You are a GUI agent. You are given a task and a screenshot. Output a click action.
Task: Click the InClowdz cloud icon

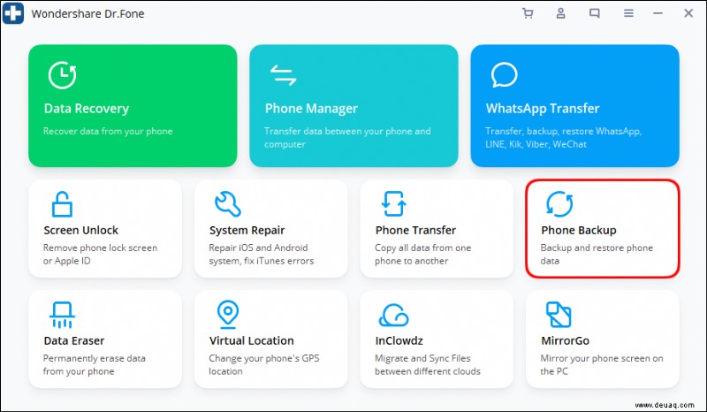pyautogui.click(x=393, y=315)
